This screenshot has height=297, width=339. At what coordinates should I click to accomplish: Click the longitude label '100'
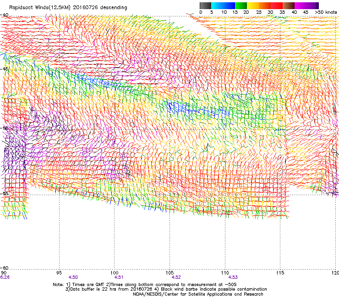(x=114, y=273)
